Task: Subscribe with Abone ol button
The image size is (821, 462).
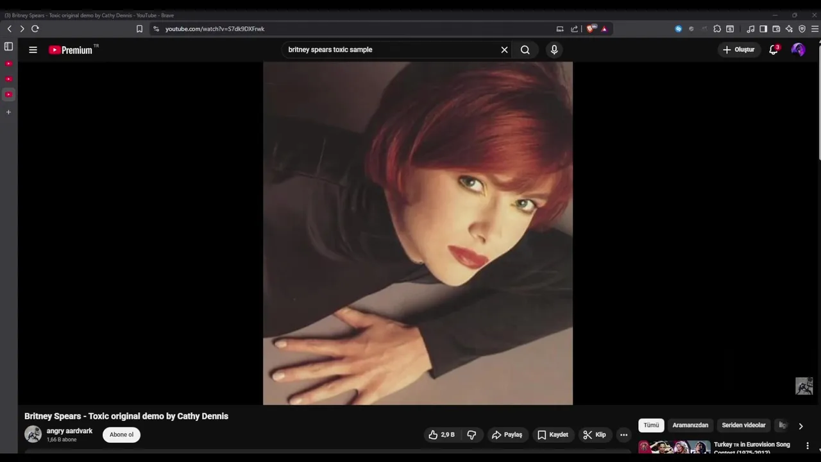Action: 121,434
